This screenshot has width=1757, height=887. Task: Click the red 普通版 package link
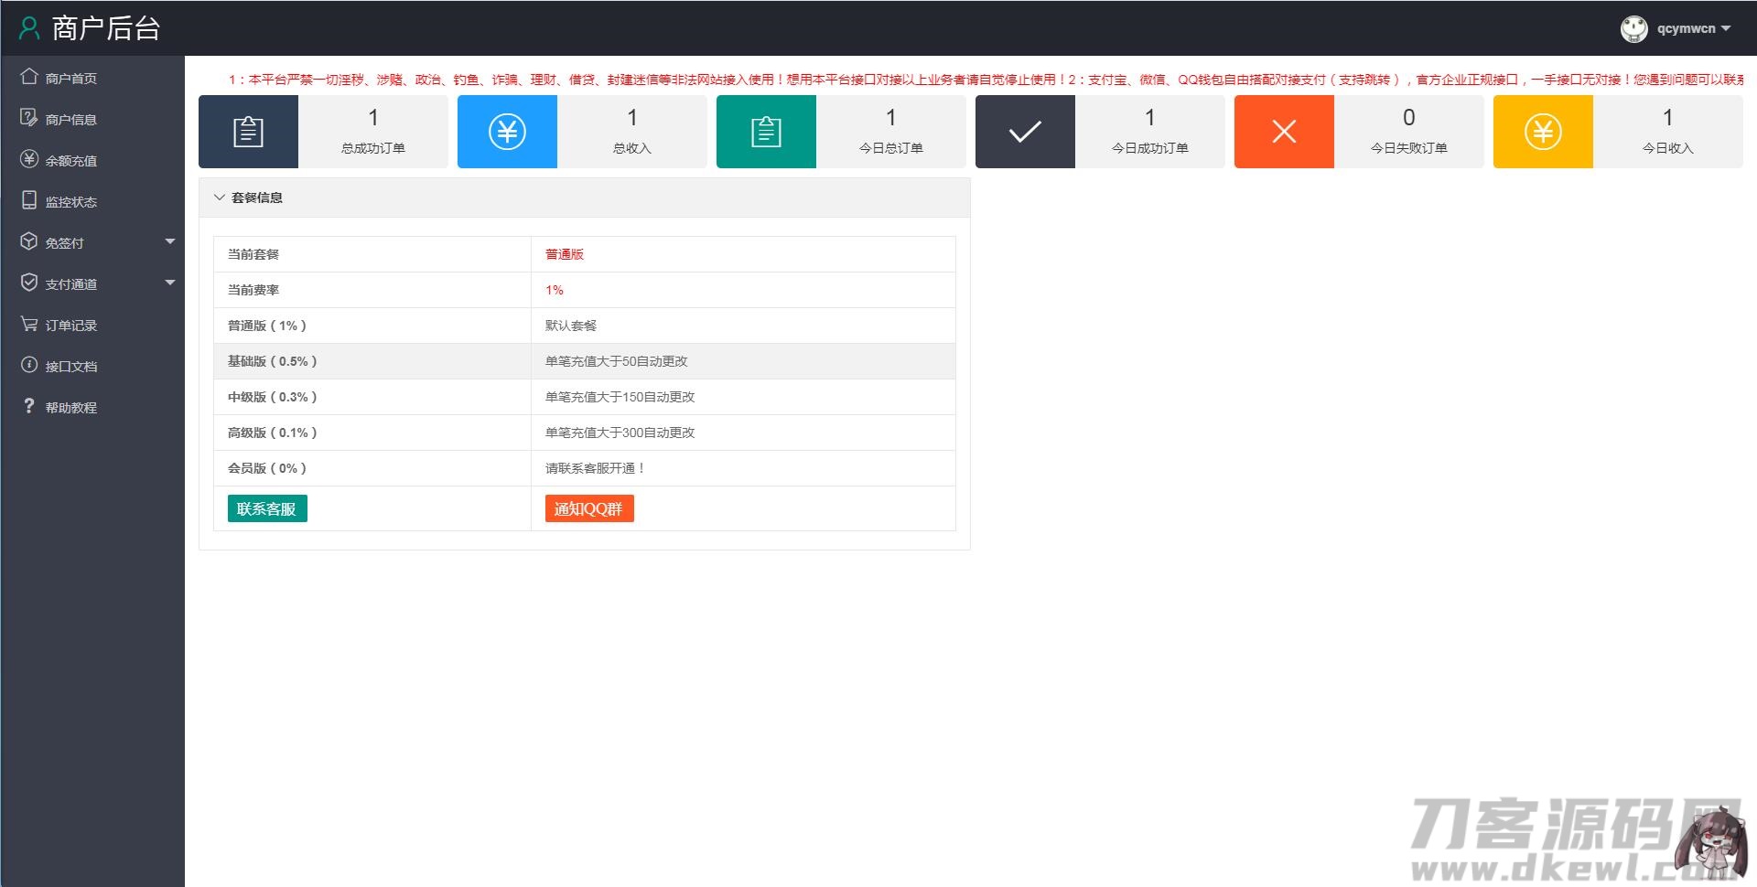tap(565, 254)
